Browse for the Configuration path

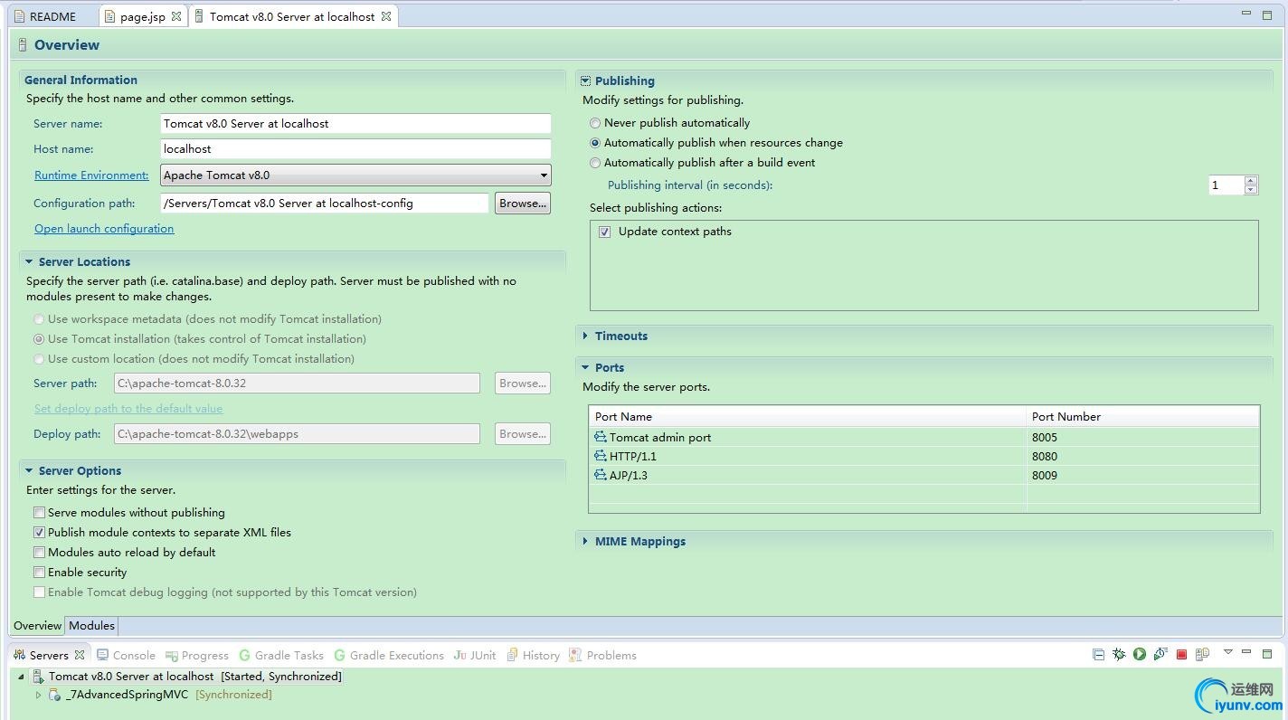tap(523, 204)
